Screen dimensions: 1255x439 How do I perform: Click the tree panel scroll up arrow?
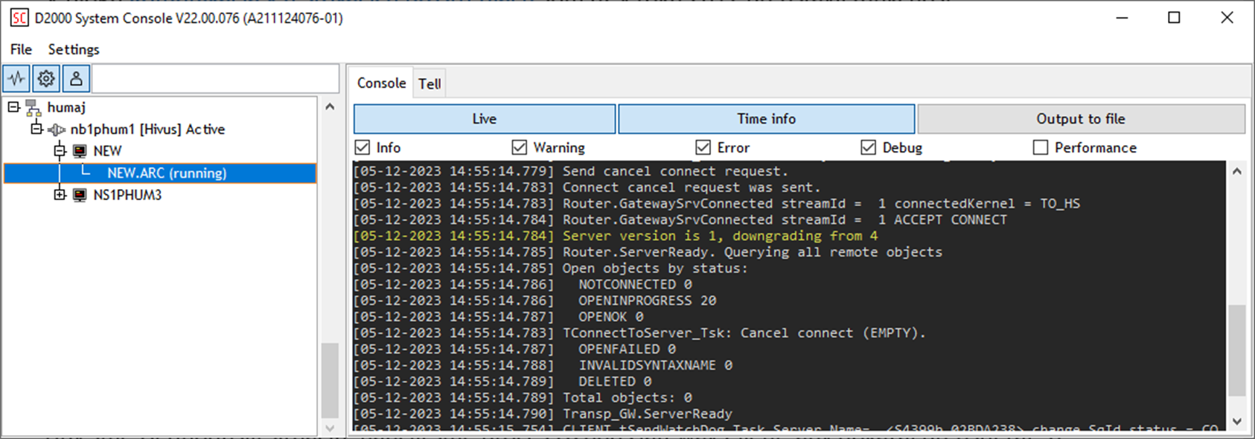coord(330,107)
